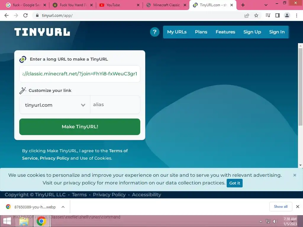Reload the page with the refresh icon
303x227 pixels.
click(x=25, y=15)
